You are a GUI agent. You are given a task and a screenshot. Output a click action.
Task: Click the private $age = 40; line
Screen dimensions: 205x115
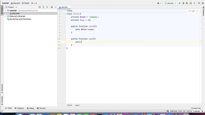tap(81, 20)
